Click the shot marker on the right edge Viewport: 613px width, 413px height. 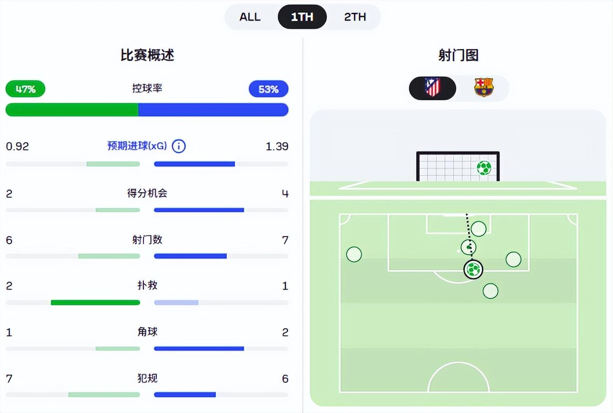pos(514,259)
